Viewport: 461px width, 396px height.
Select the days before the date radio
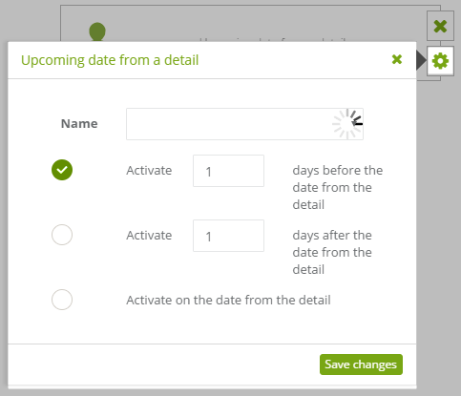(62, 170)
